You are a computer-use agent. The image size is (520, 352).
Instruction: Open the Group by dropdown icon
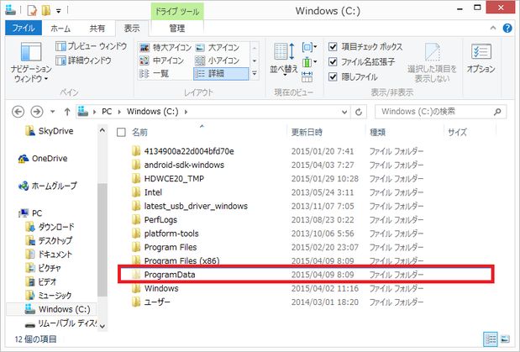[309, 47]
